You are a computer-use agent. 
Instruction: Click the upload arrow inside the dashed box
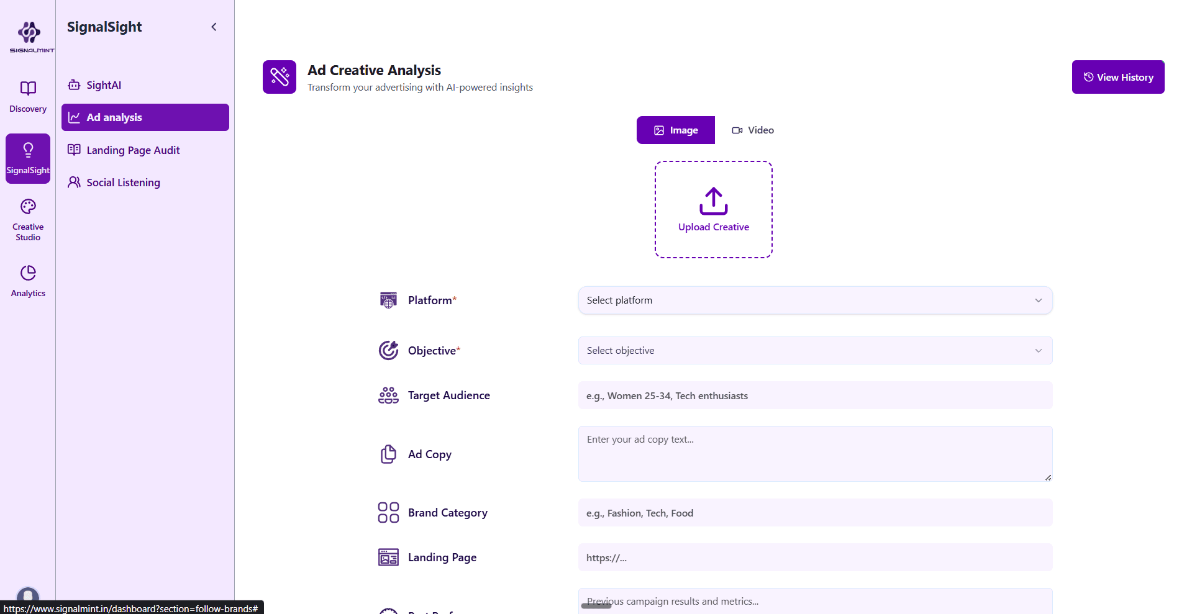(712, 201)
